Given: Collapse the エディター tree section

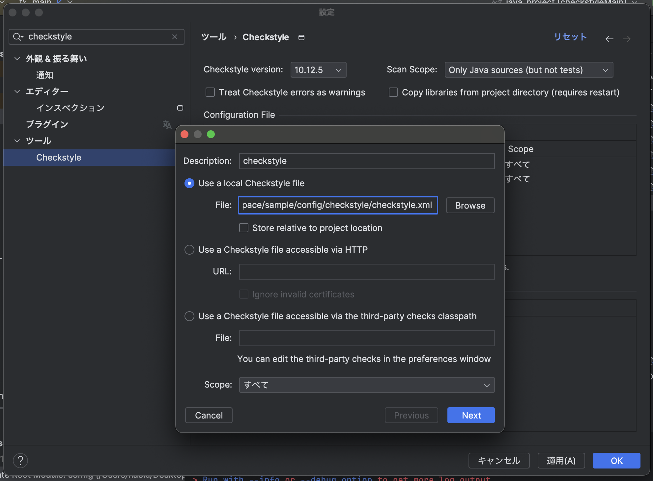Looking at the screenshot, I should 17,91.
